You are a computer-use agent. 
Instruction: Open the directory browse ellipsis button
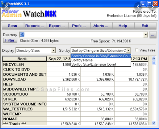[x=153, y=35]
